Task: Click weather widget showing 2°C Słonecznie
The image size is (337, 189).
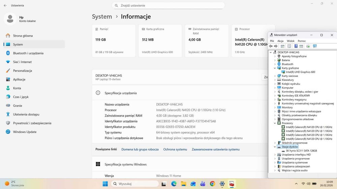Action: click(14, 184)
